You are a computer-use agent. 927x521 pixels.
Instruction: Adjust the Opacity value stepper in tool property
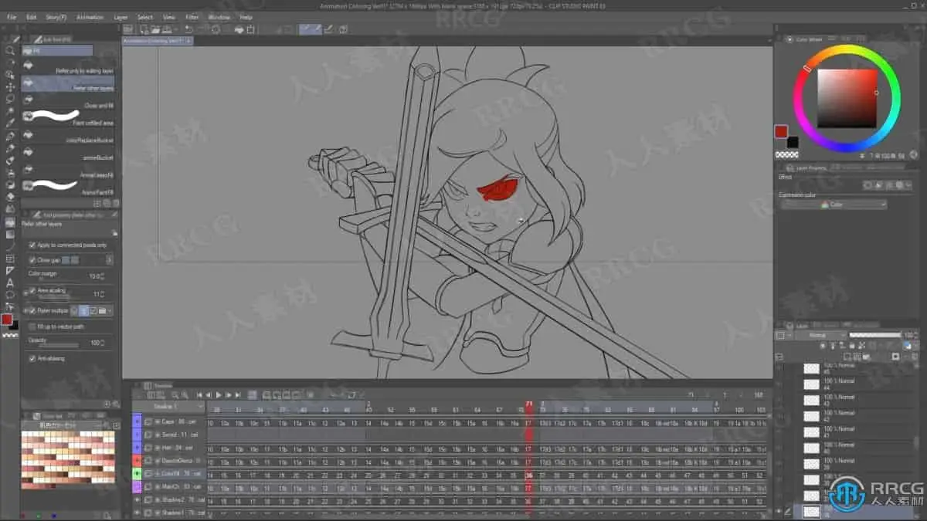[103, 342]
